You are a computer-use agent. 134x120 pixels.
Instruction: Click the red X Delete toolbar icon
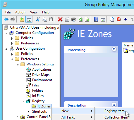pos(60,19)
